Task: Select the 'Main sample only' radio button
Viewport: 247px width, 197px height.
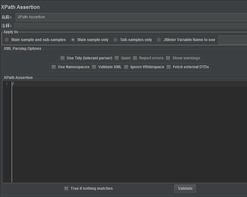Action: point(73,40)
